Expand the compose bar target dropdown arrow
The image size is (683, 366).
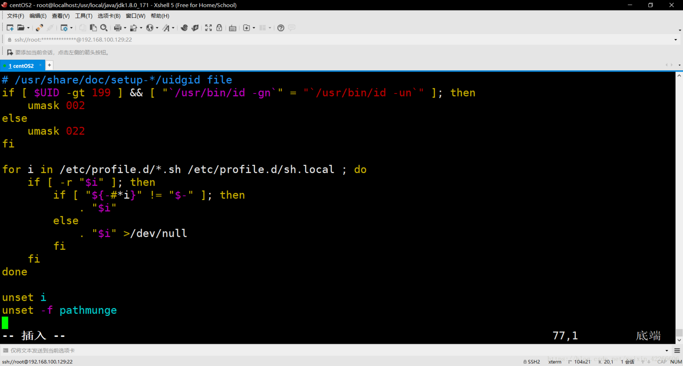click(x=667, y=350)
